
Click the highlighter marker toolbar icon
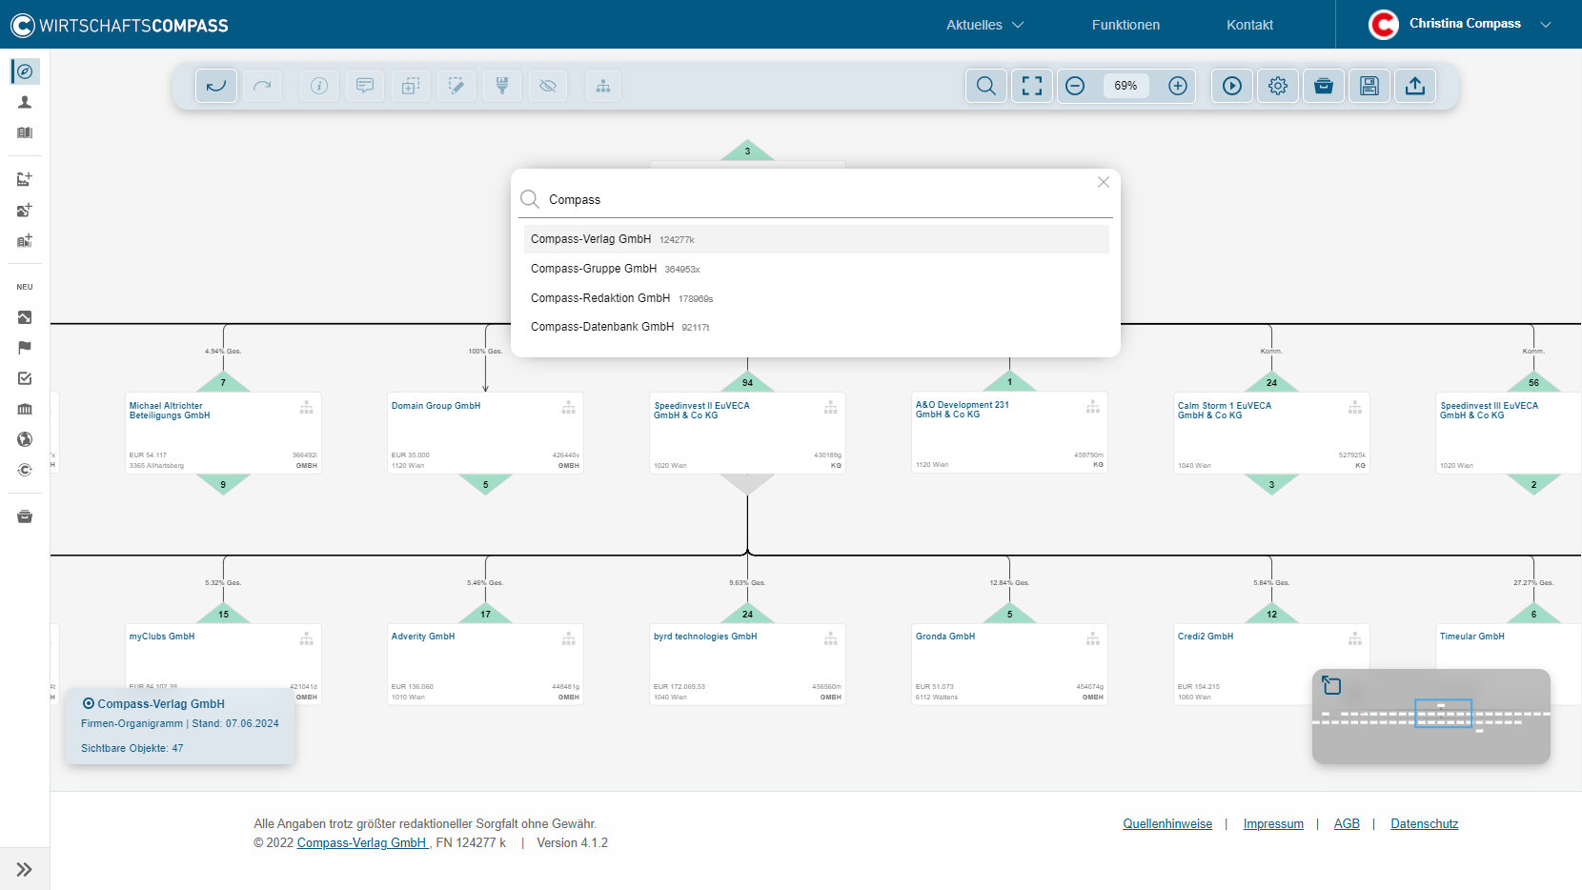coord(502,86)
